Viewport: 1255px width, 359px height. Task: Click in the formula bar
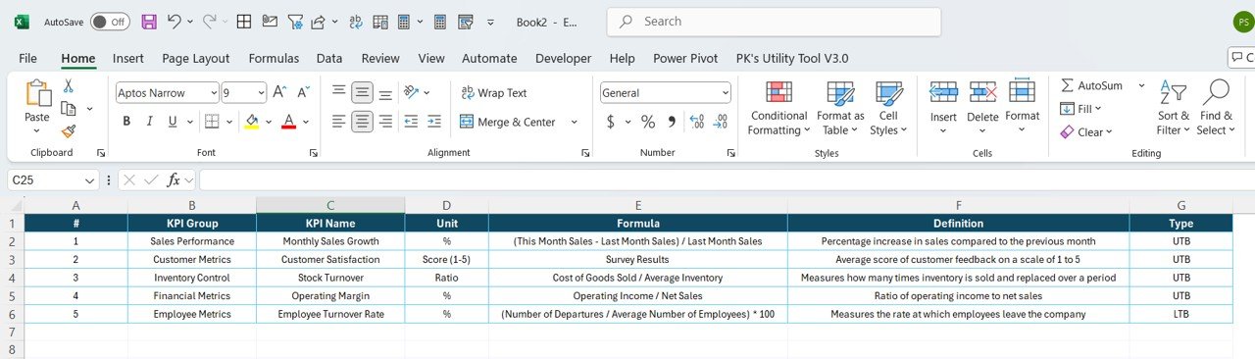point(726,179)
